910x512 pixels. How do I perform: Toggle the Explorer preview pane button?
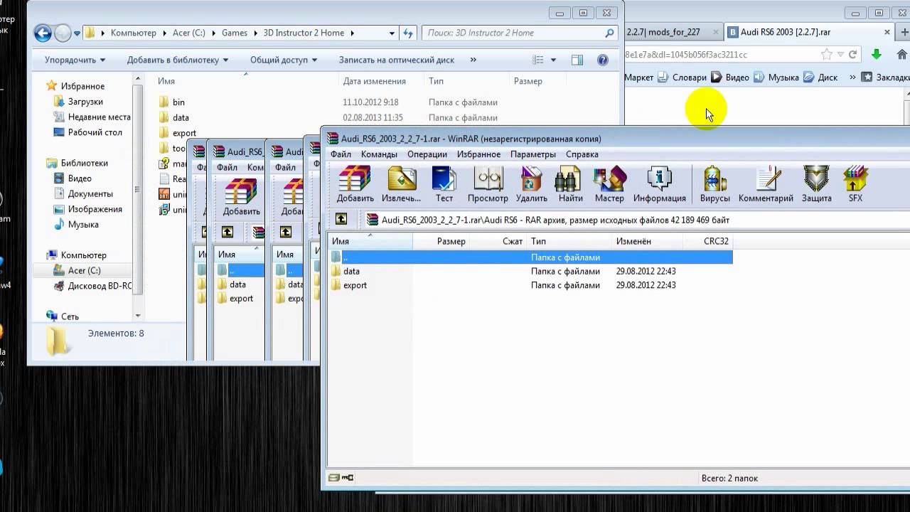pos(577,60)
